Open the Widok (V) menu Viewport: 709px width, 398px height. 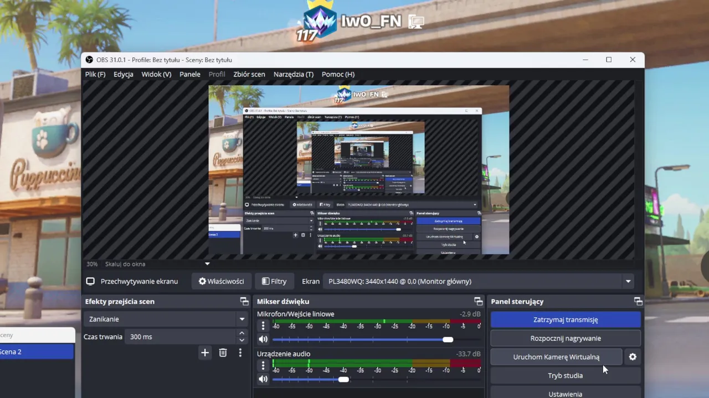coord(156,74)
